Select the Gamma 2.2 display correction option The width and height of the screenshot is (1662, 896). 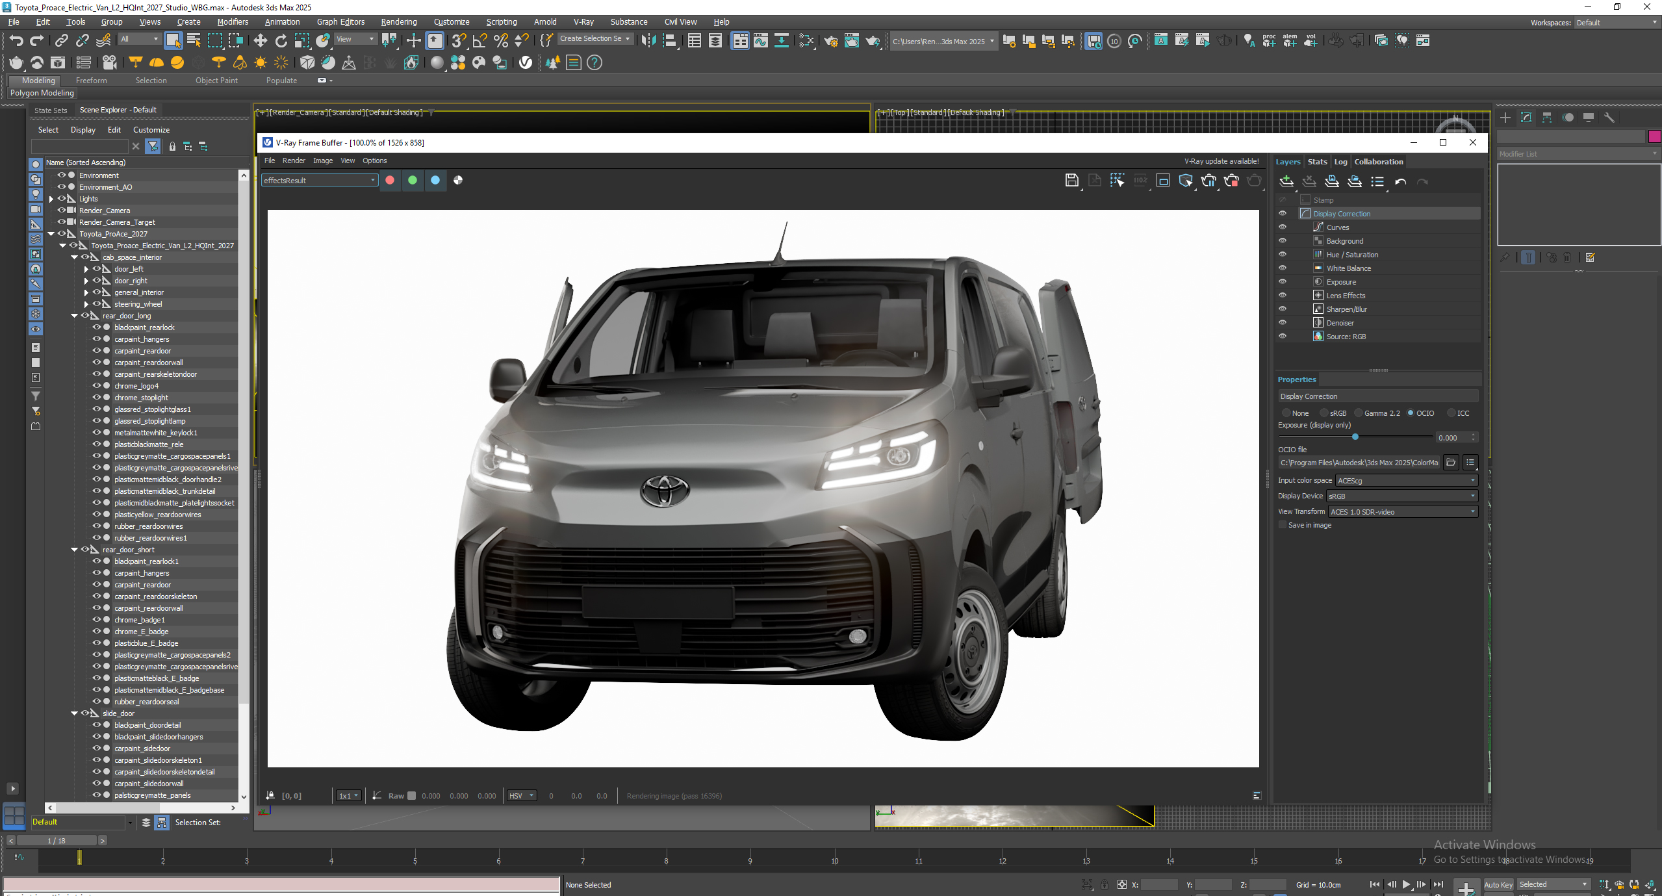1359,413
